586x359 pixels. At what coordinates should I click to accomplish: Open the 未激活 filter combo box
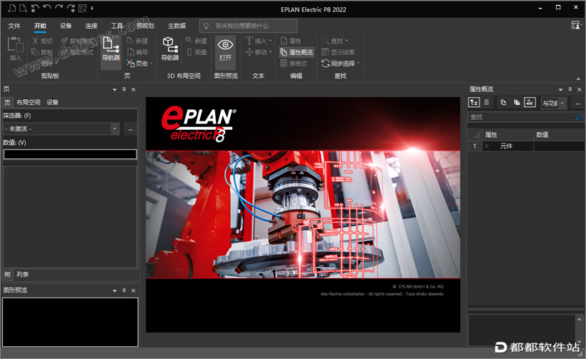tap(61, 128)
